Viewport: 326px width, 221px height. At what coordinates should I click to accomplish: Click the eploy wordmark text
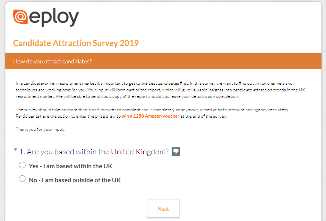point(54,17)
